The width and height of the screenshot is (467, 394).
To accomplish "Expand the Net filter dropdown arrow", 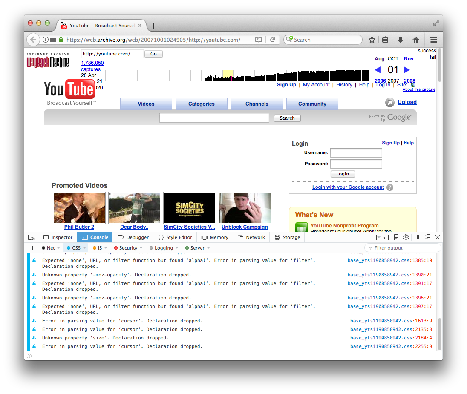I will click(58, 248).
